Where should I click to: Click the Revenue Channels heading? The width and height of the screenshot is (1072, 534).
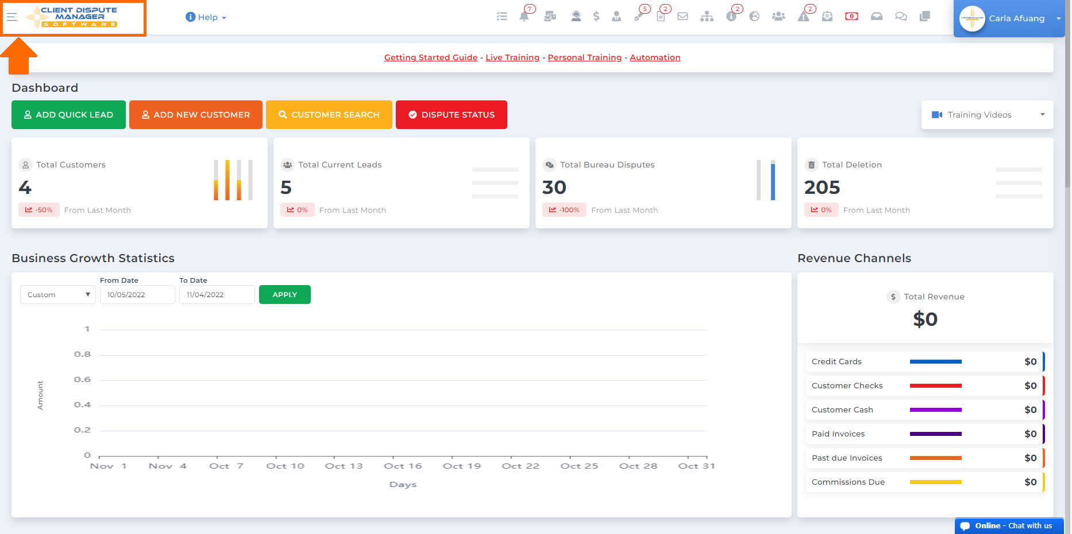pos(854,258)
